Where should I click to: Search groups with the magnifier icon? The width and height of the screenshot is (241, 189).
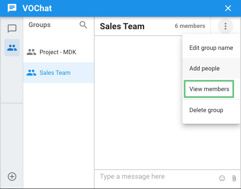click(x=83, y=25)
